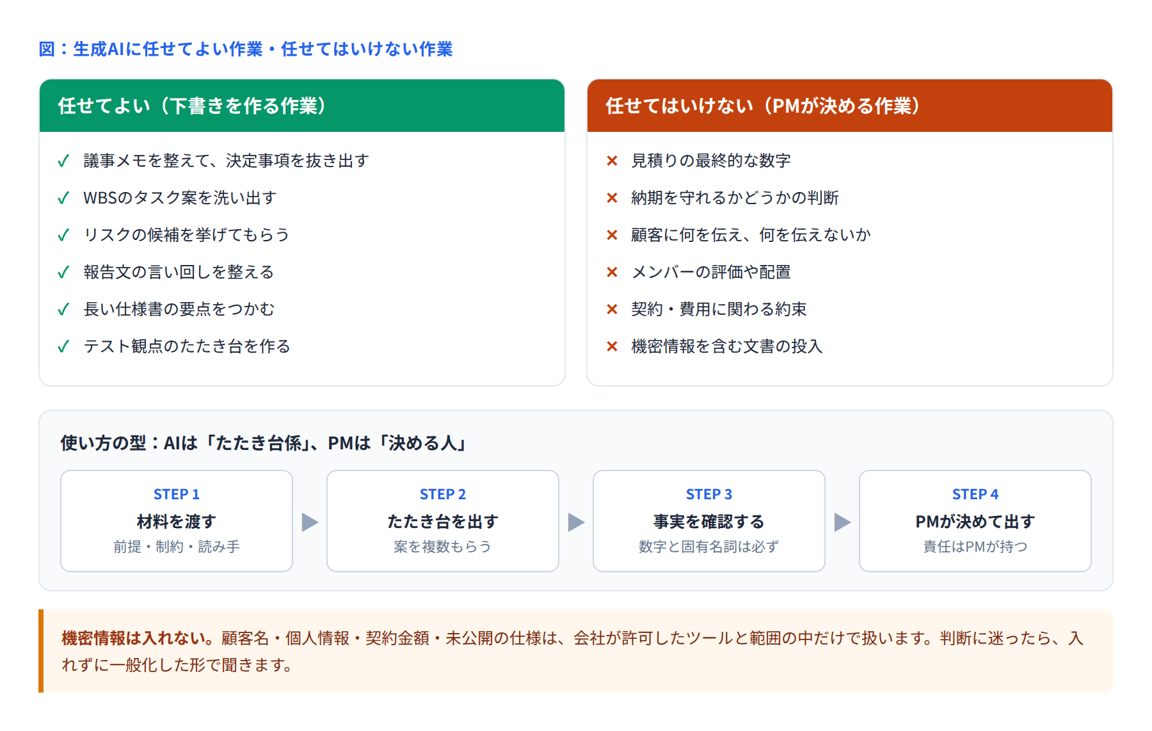
Task: Click the cross mark beside 見積りの最終的な数字
Action: coord(612,161)
